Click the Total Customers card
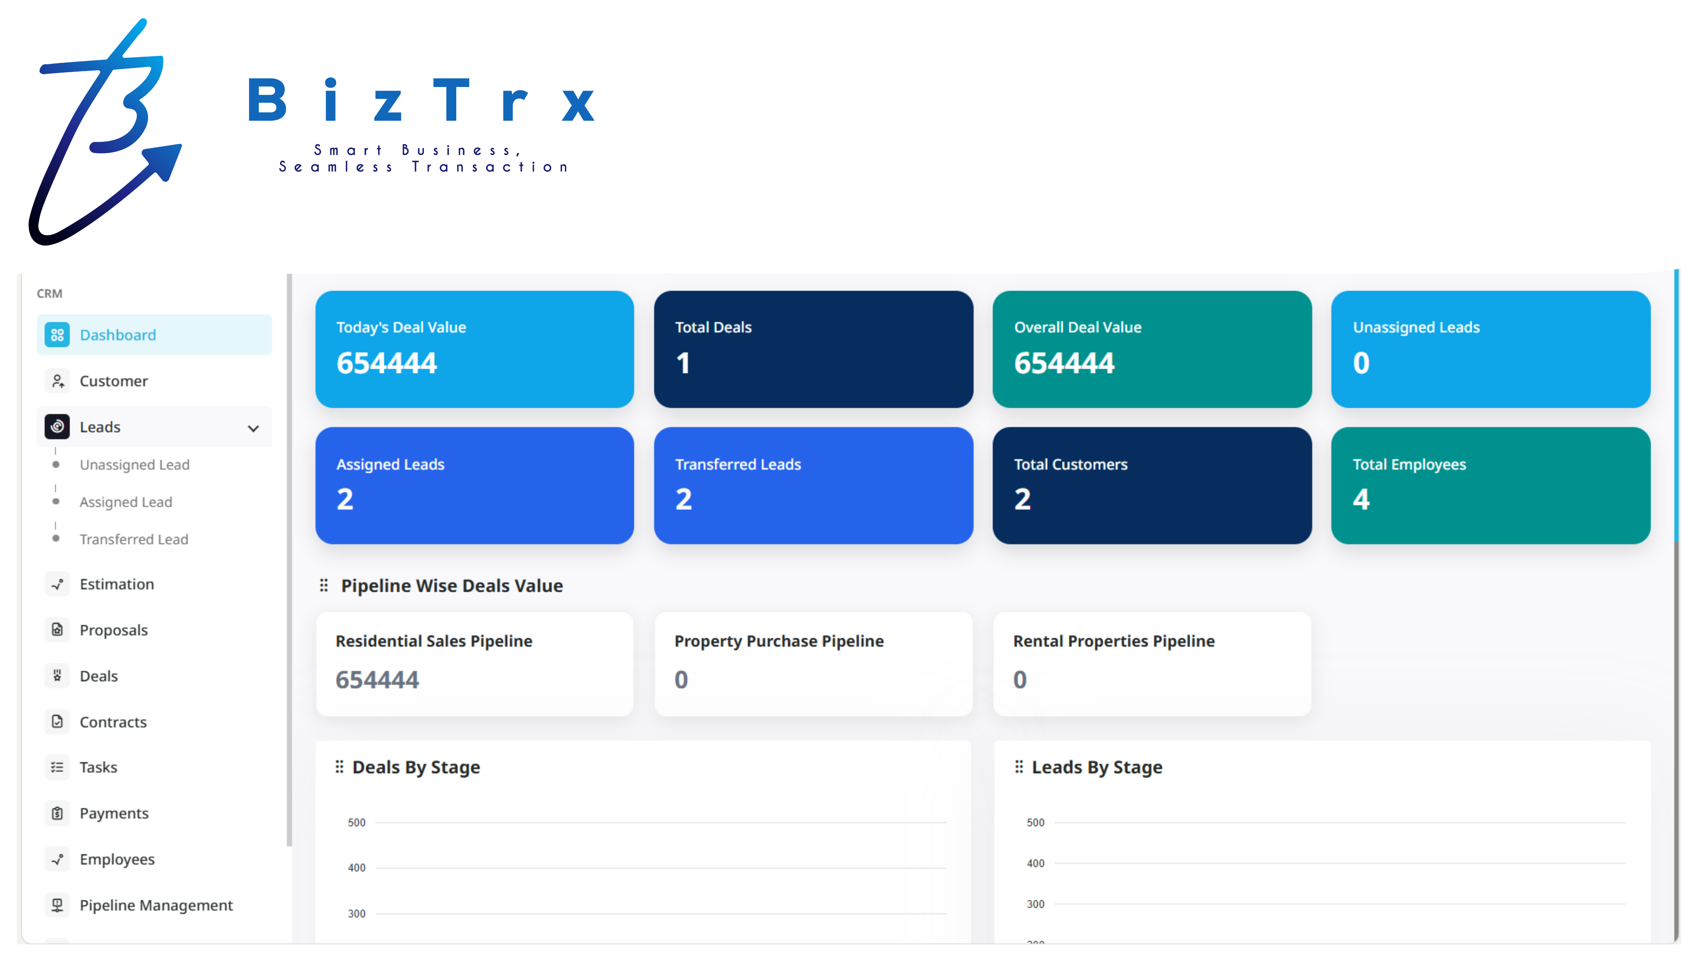Screen dimensions: 1698x955 [1152, 486]
